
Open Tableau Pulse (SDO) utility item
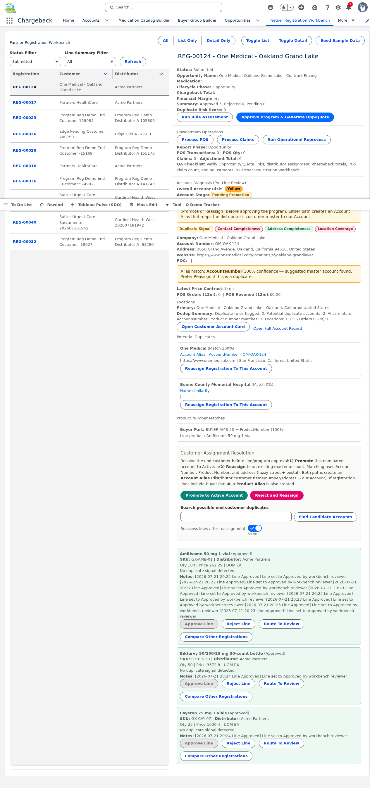tap(96, 205)
